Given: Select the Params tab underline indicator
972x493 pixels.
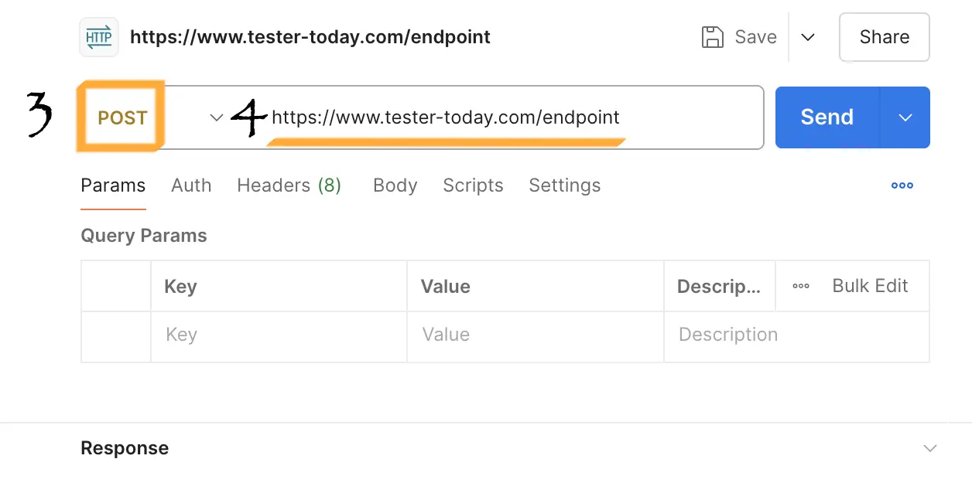Looking at the screenshot, I should pyautogui.click(x=113, y=207).
